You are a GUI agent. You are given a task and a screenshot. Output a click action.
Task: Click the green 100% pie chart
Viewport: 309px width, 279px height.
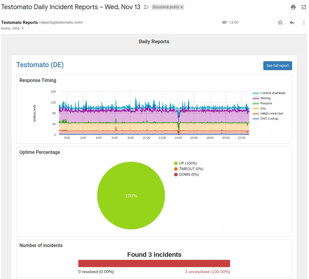coord(131,196)
